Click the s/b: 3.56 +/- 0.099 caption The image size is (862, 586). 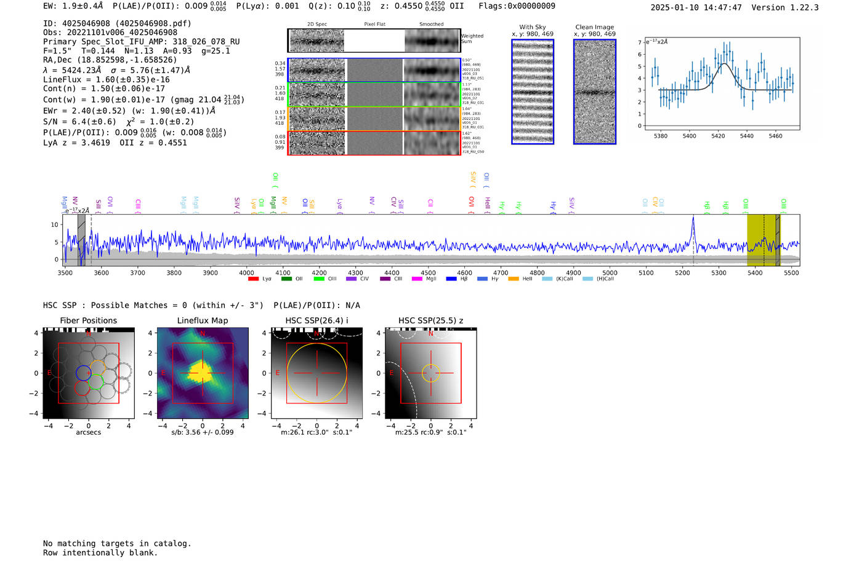coord(203,432)
